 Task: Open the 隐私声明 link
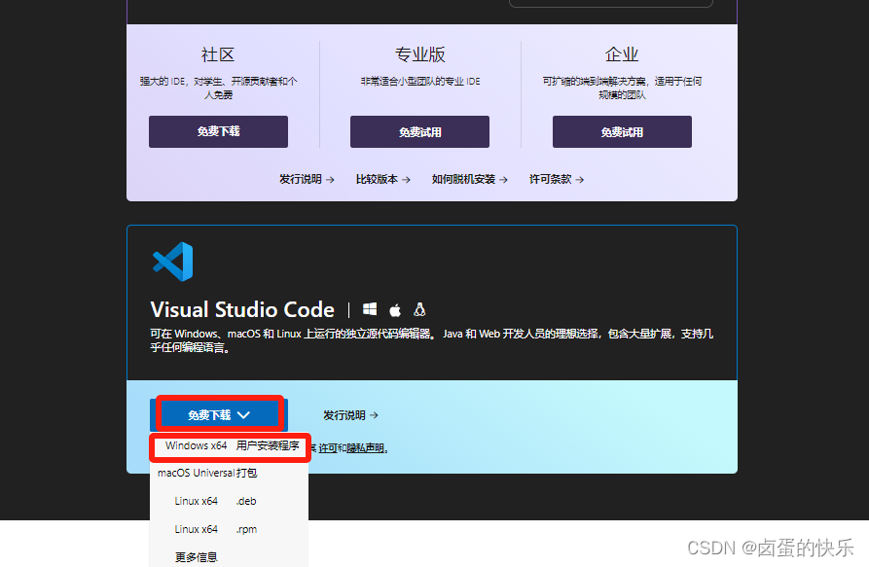coord(366,445)
